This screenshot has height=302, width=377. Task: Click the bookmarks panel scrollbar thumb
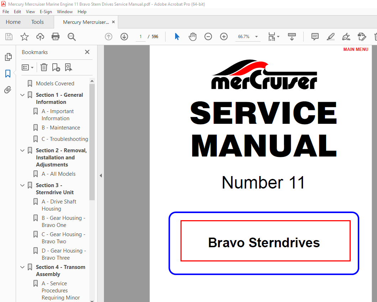click(x=92, y=142)
